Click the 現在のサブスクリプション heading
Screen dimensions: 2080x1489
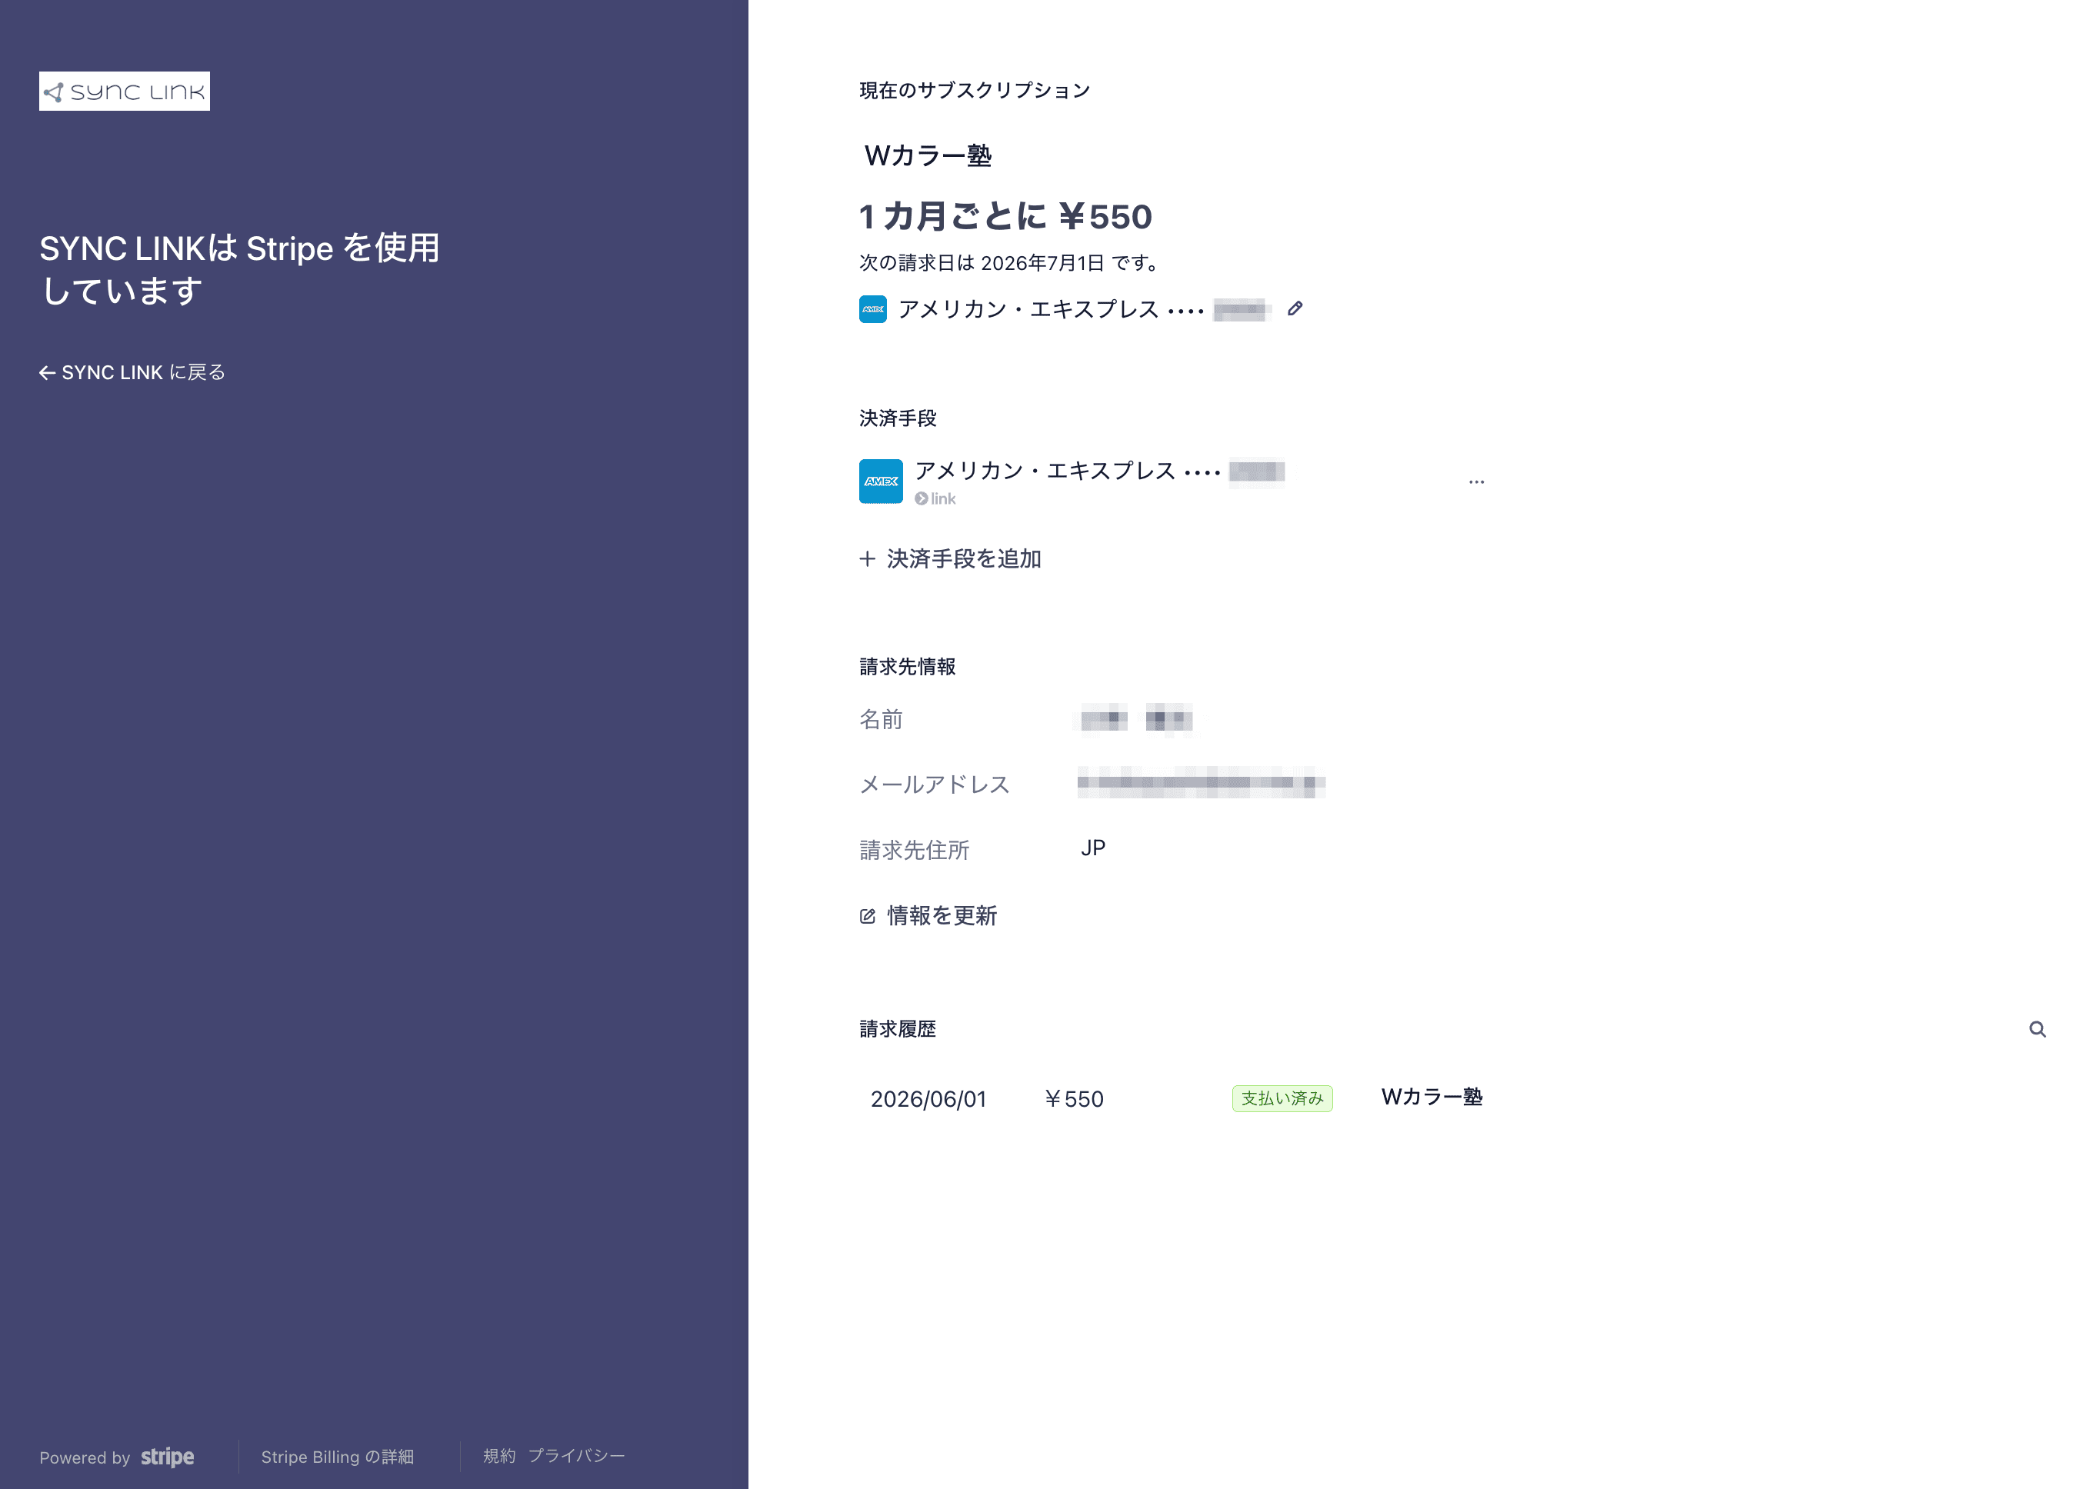tap(975, 90)
